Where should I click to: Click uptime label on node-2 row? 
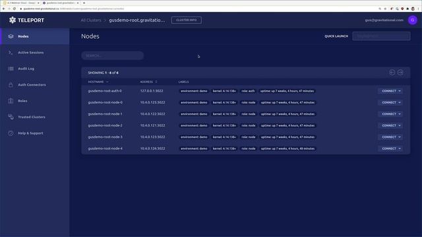[x=287, y=126]
